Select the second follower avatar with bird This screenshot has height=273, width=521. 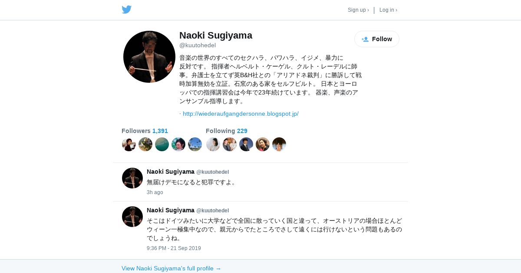(x=145, y=144)
